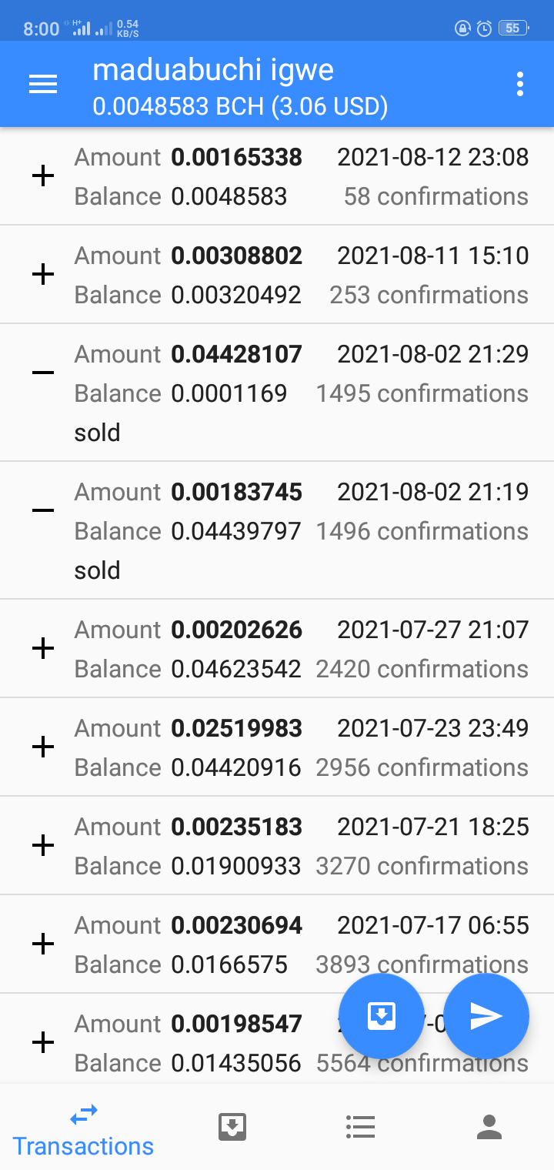Open the list icon tab in bottom bar

click(x=360, y=1127)
